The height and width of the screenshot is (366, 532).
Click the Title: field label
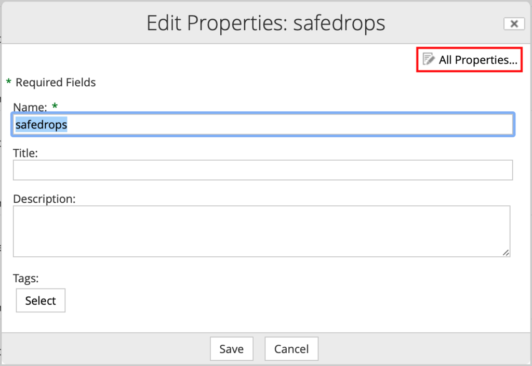24,153
